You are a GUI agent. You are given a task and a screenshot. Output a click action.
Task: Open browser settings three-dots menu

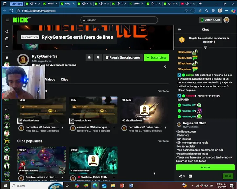click(x=226, y=11)
